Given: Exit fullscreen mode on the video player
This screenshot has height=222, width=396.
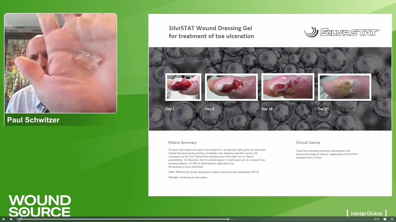Looking at the screenshot, I should pos(392,219).
